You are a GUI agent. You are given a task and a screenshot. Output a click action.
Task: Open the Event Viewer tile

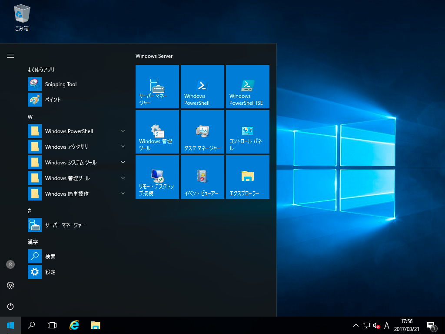203,177
